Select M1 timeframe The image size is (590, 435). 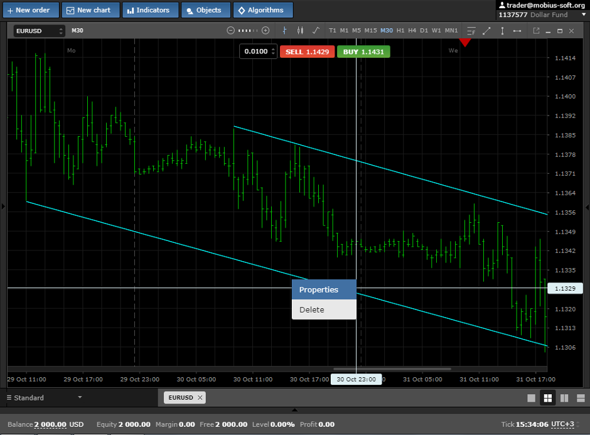pyautogui.click(x=344, y=31)
